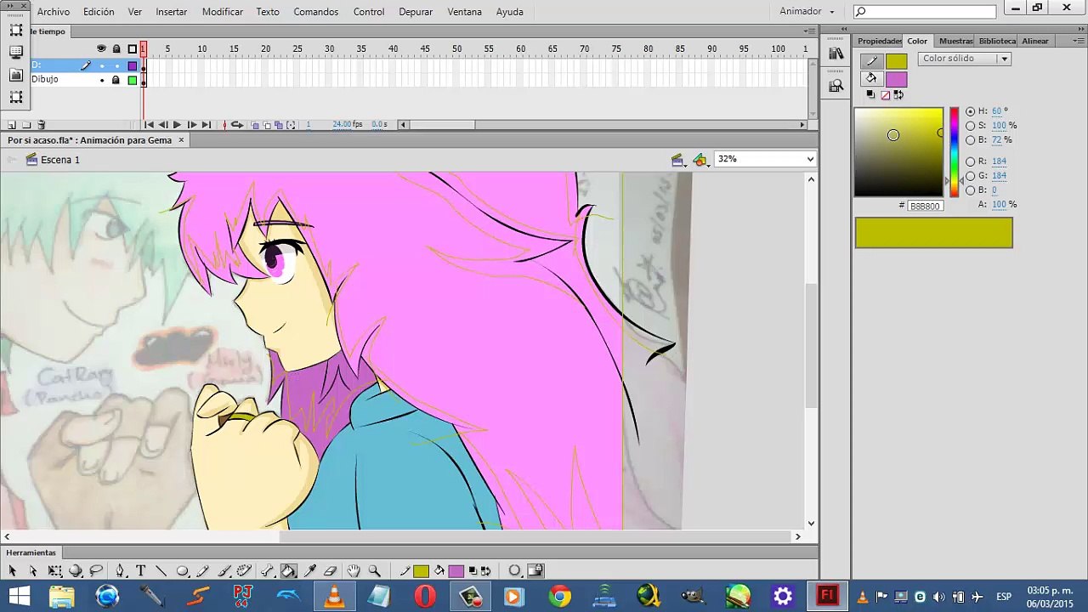Click the black and white reset icon in Tools
This screenshot has width=1088, height=612.
[x=473, y=571]
